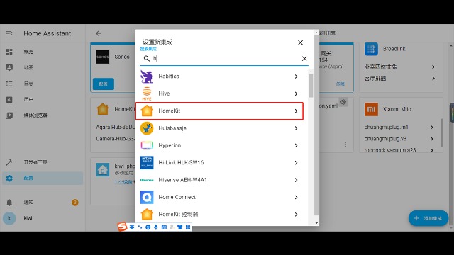Choose the Home Connect name
454x255 pixels.
[177, 197]
